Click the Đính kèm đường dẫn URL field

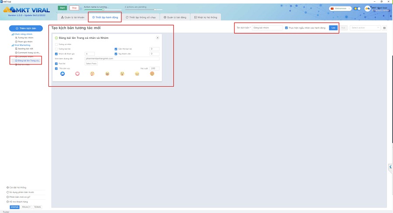click(x=122, y=58)
